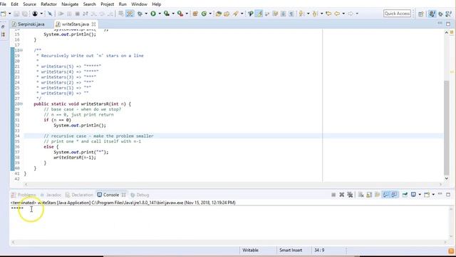Toggle Show Console on Standard Error

point(394,195)
